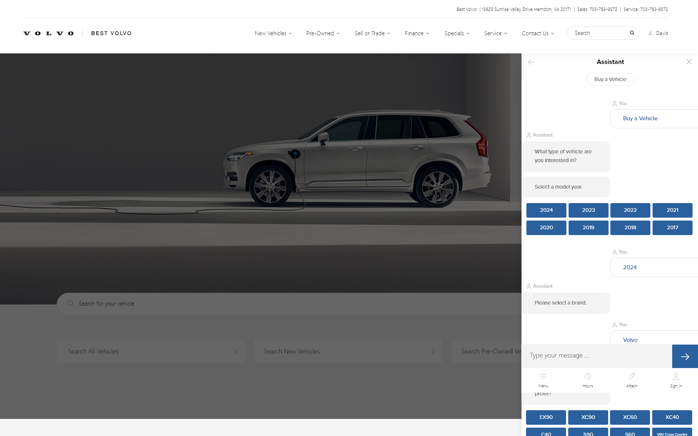The image size is (698, 436).
Task: Open the Service dropdown
Action: (496, 33)
